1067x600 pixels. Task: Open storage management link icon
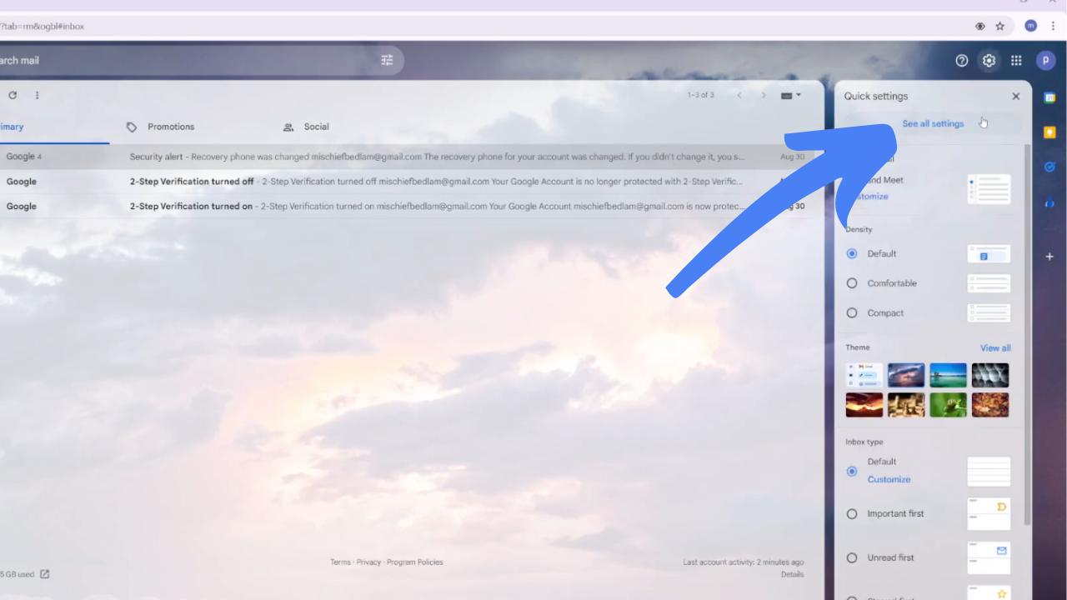tap(45, 574)
